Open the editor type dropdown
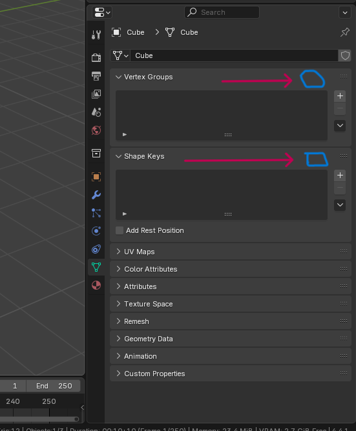The height and width of the screenshot is (431, 356). point(102,12)
